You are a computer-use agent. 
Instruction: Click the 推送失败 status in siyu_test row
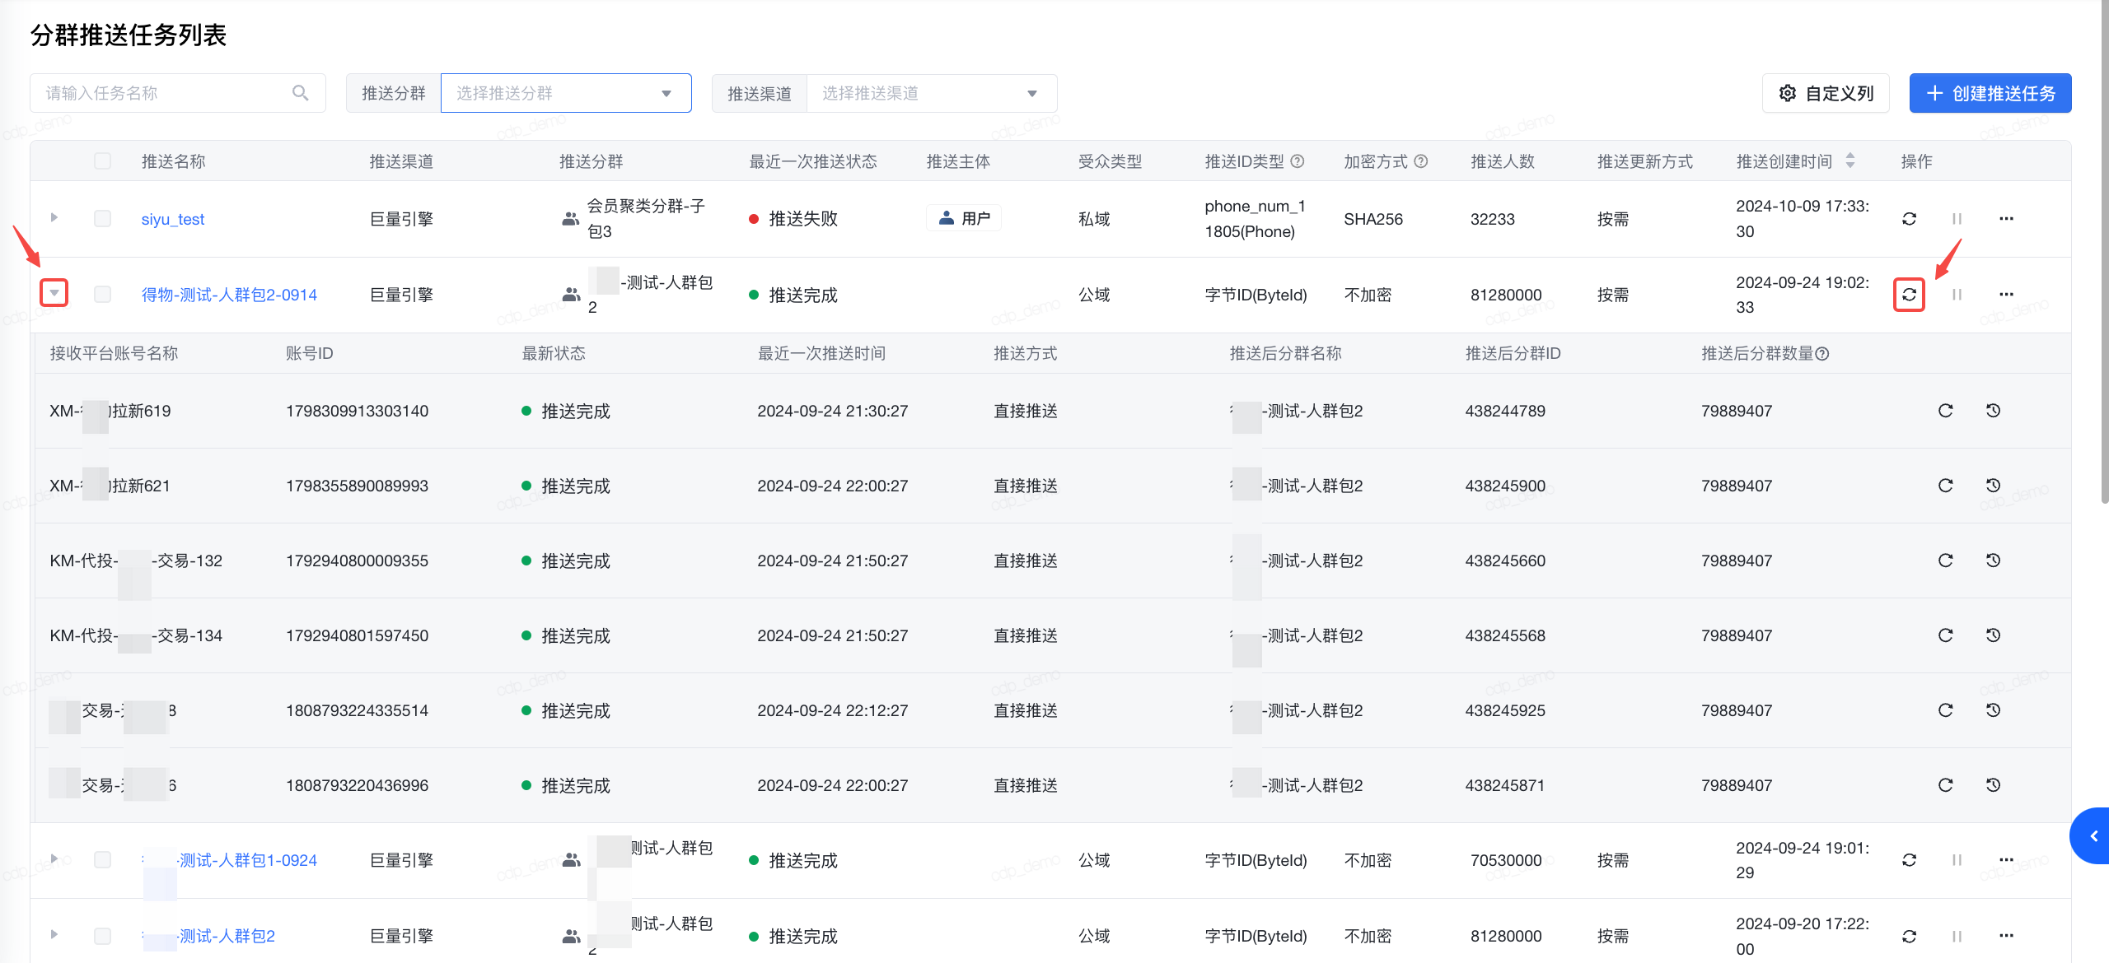point(793,219)
